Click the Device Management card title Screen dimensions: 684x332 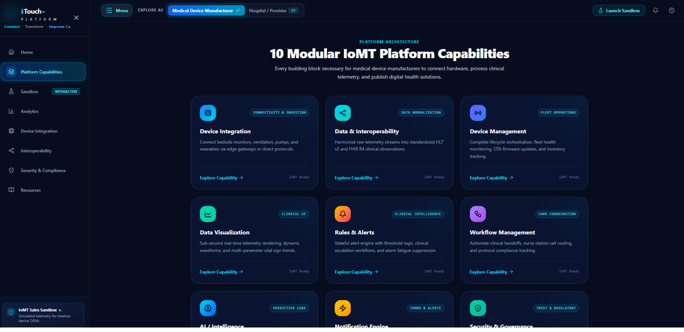pos(498,131)
